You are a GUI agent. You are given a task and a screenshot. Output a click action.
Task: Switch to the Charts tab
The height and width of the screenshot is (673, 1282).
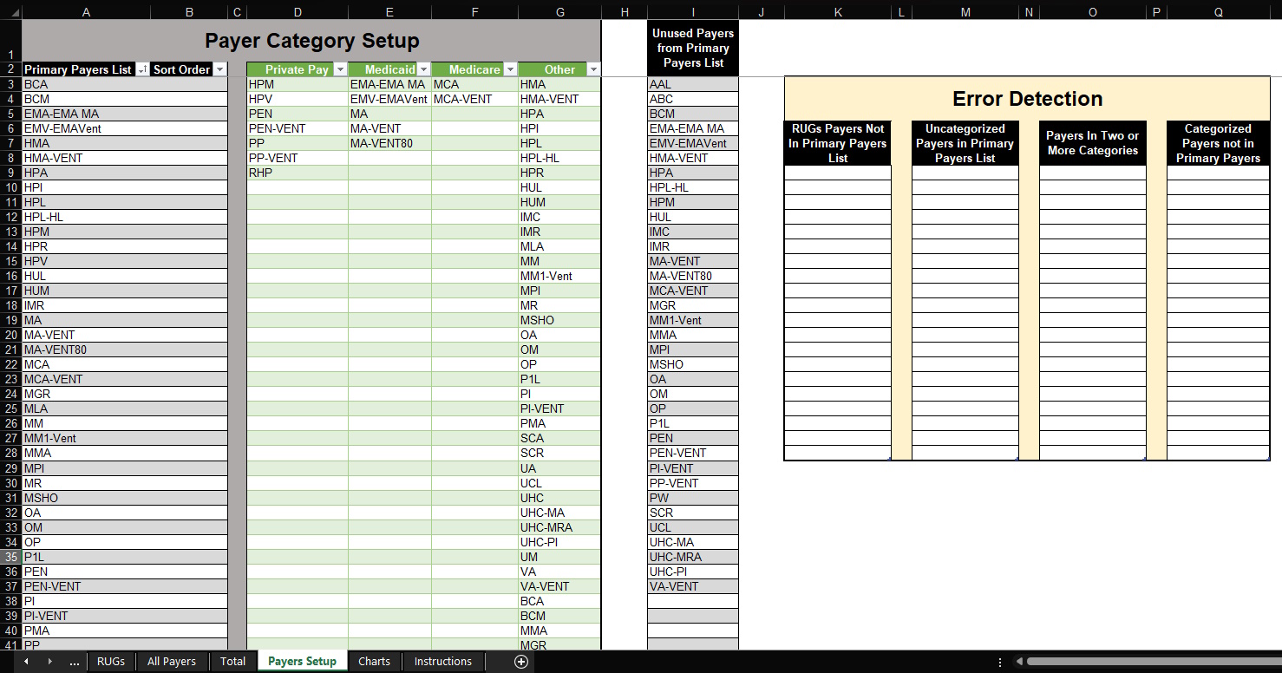pos(374,662)
